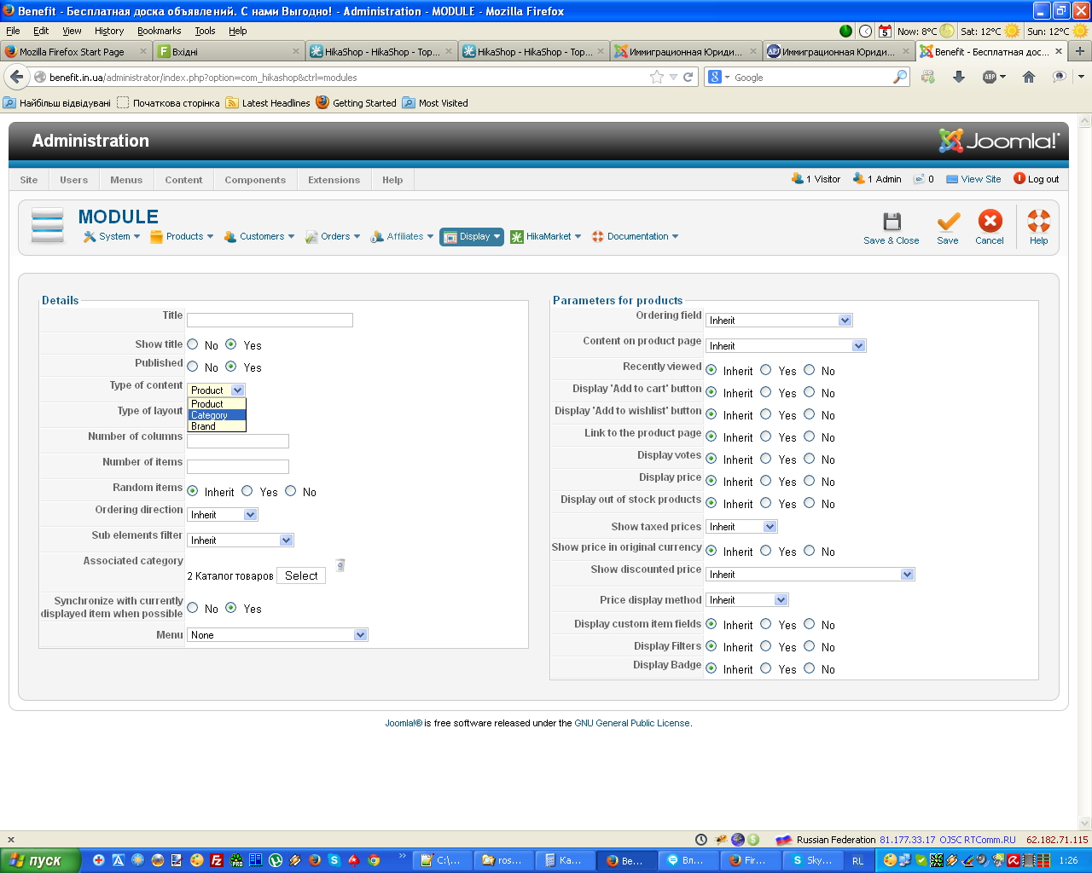The width and height of the screenshot is (1092, 873).
Task: Click the delete icon next to Associated category
Action: 340,564
